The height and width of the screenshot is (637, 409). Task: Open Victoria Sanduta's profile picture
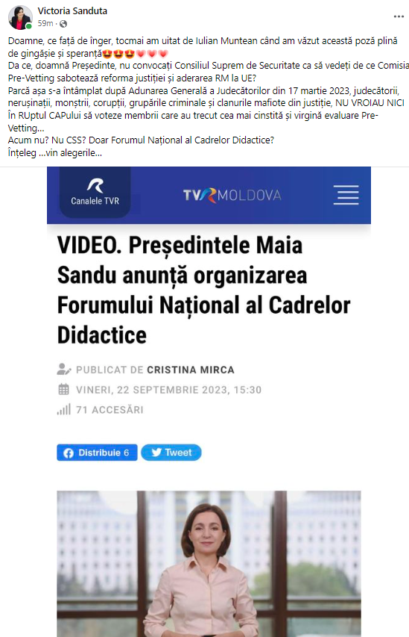click(20, 17)
